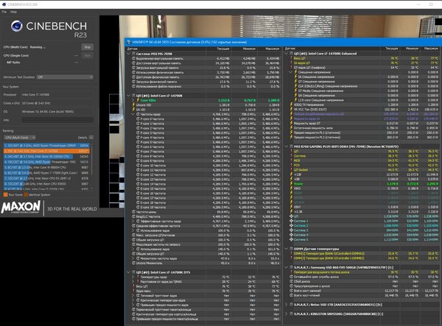This screenshot has width=442, height=326.
Task: Click the thermometer icon for the DIMM[2] temperature
Action: click(x=291, y=254)
